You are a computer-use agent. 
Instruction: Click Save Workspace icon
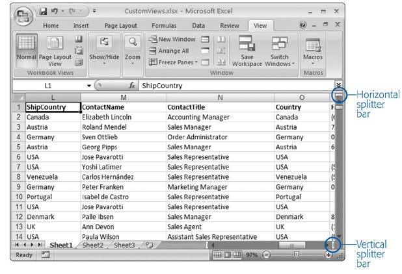pos(247,51)
